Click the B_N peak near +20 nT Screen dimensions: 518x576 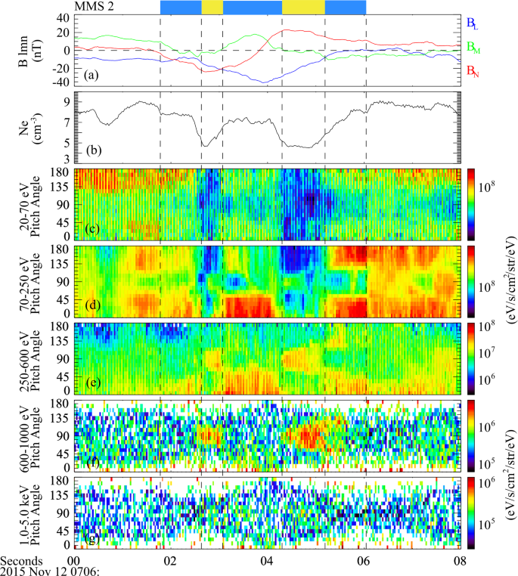click(285, 30)
